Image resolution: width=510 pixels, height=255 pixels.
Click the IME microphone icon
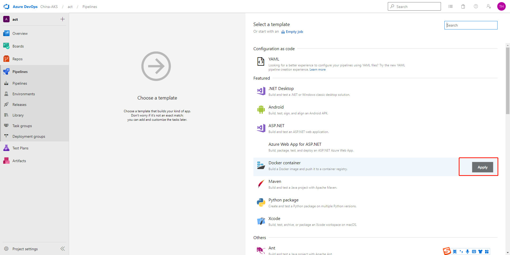click(x=467, y=252)
